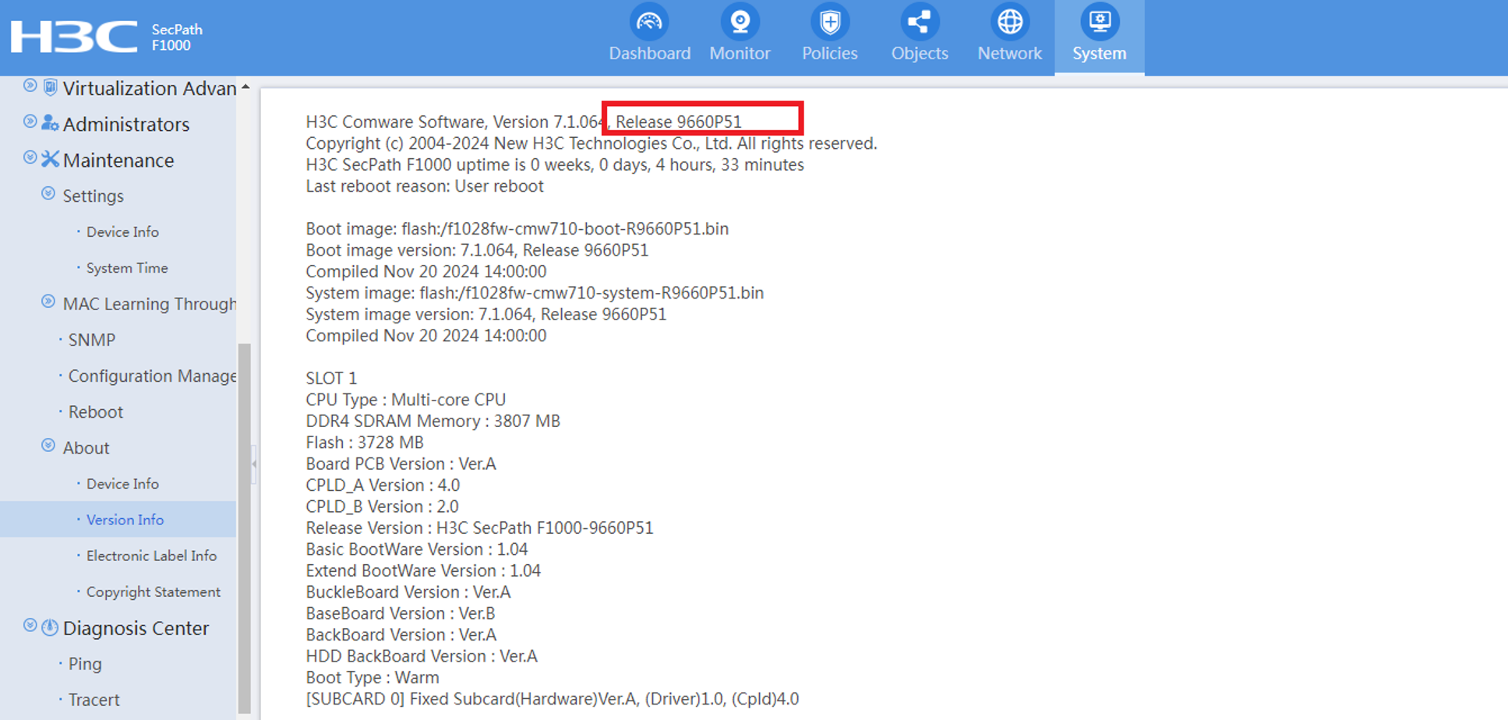Click the Maintenance wrench icon
Image resolution: width=1508 pixels, height=720 pixels.
pos(50,159)
